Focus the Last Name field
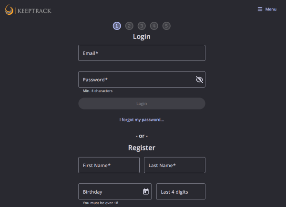 pyautogui.click(x=174, y=165)
